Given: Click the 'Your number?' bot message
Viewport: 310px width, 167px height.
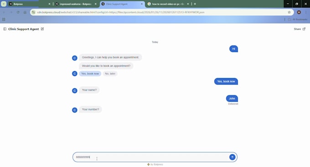Looking at the screenshot, I should (x=91, y=110).
